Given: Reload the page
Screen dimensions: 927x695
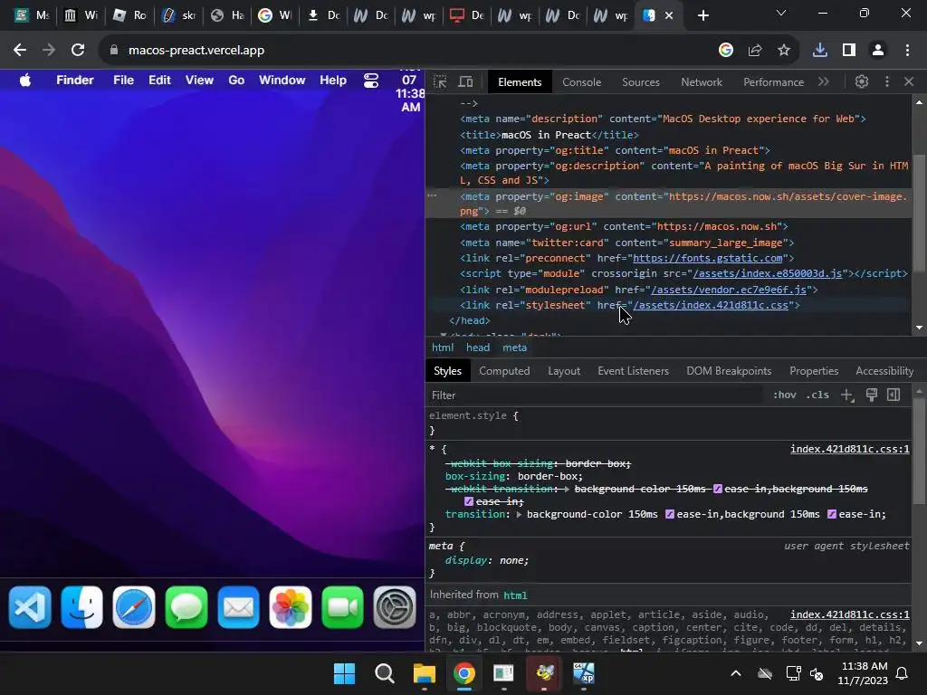Looking at the screenshot, I should [x=78, y=51].
